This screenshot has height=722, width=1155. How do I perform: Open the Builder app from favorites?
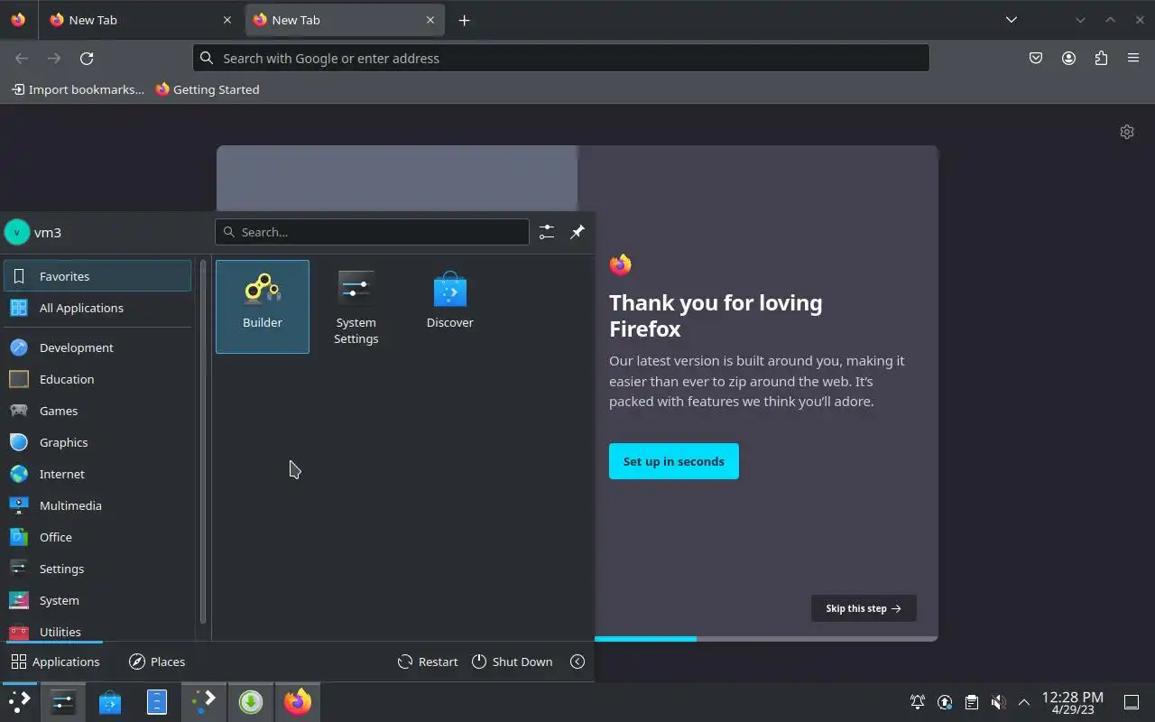pyautogui.click(x=263, y=306)
